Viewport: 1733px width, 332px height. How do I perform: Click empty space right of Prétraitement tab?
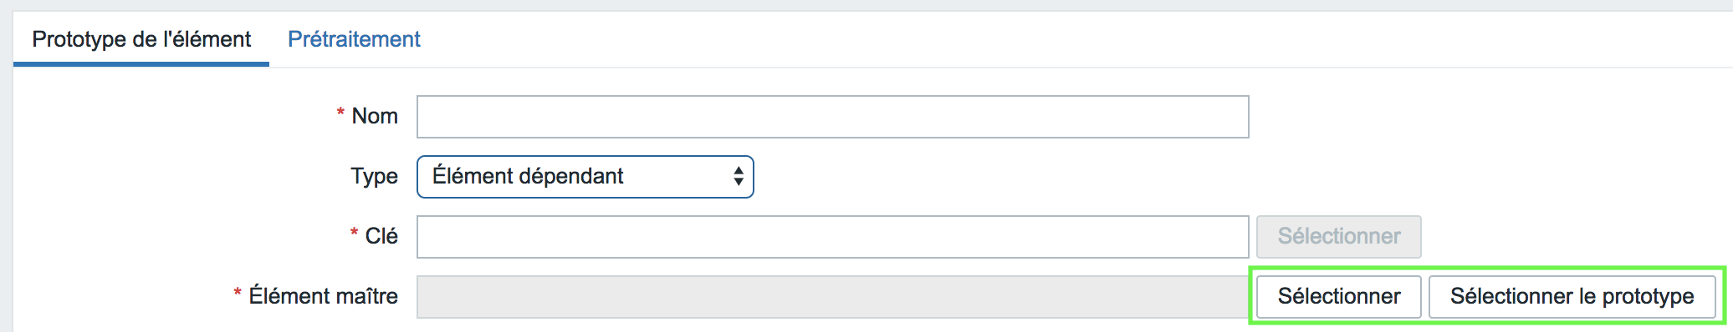point(1071,39)
